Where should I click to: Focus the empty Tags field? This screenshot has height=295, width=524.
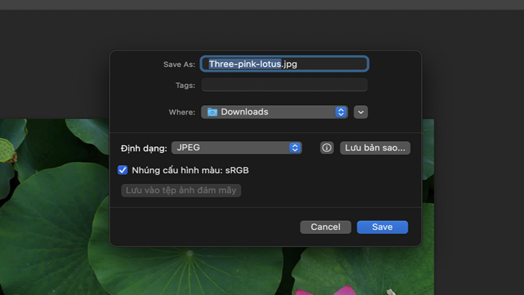click(284, 85)
